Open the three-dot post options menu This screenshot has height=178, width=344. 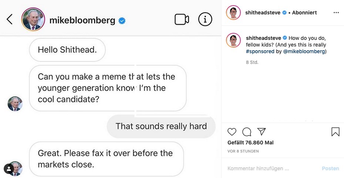336,13
